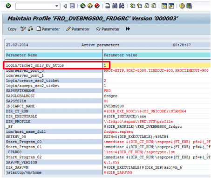Screen dimensions: 211x178
Task: Click the Save diskette icon
Action: [x=72, y=6]
